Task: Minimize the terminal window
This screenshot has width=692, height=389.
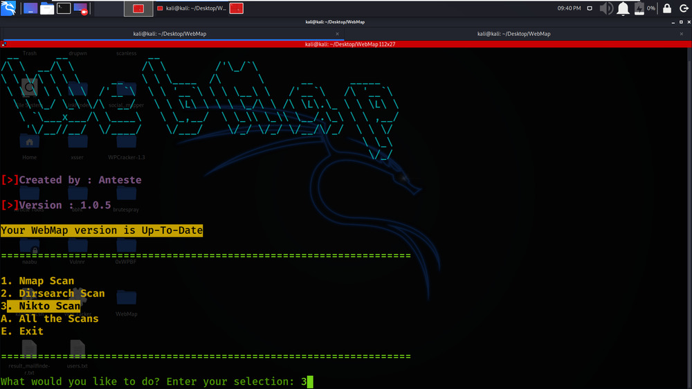Action: [x=673, y=22]
